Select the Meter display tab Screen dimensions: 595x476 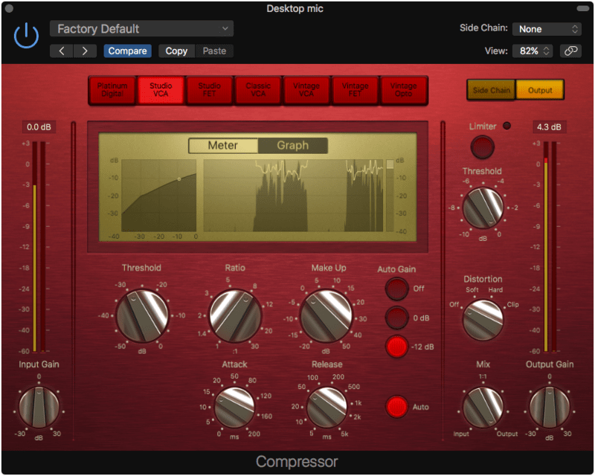pyautogui.click(x=222, y=146)
